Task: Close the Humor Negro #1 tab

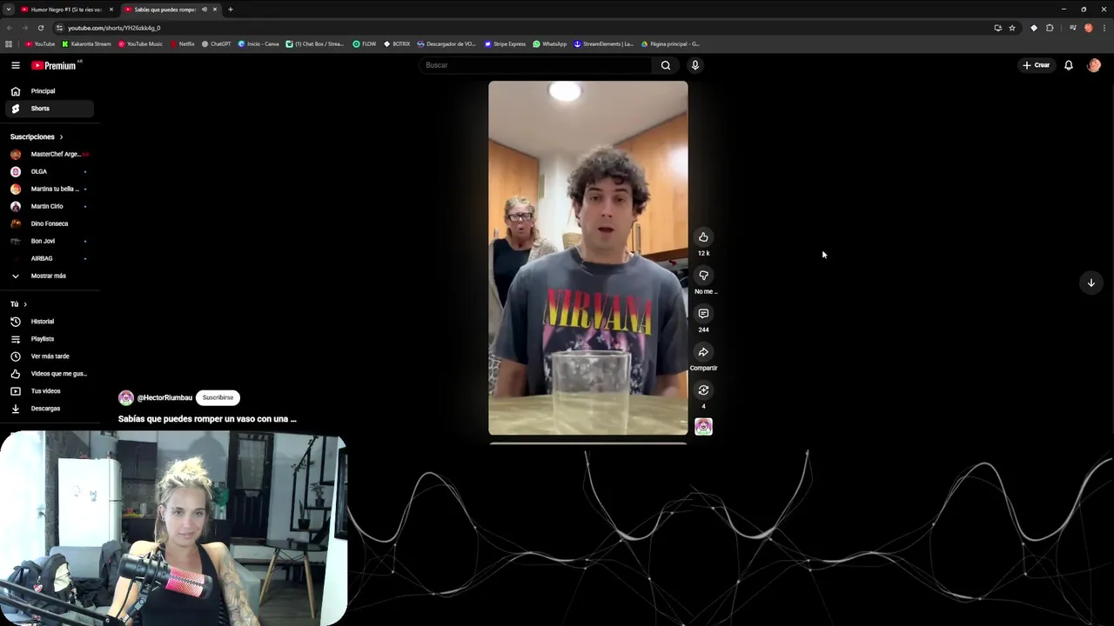Action: click(x=111, y=10)
